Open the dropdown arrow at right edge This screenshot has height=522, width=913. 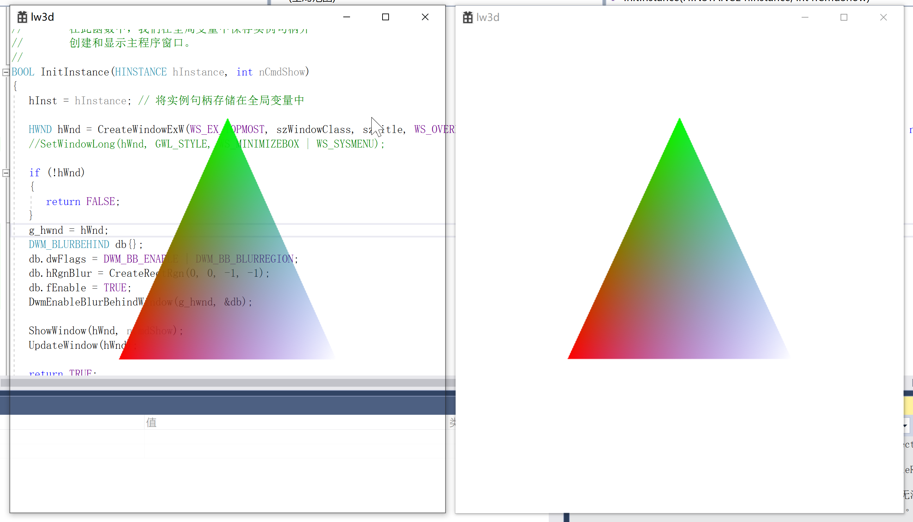point(906,426)
